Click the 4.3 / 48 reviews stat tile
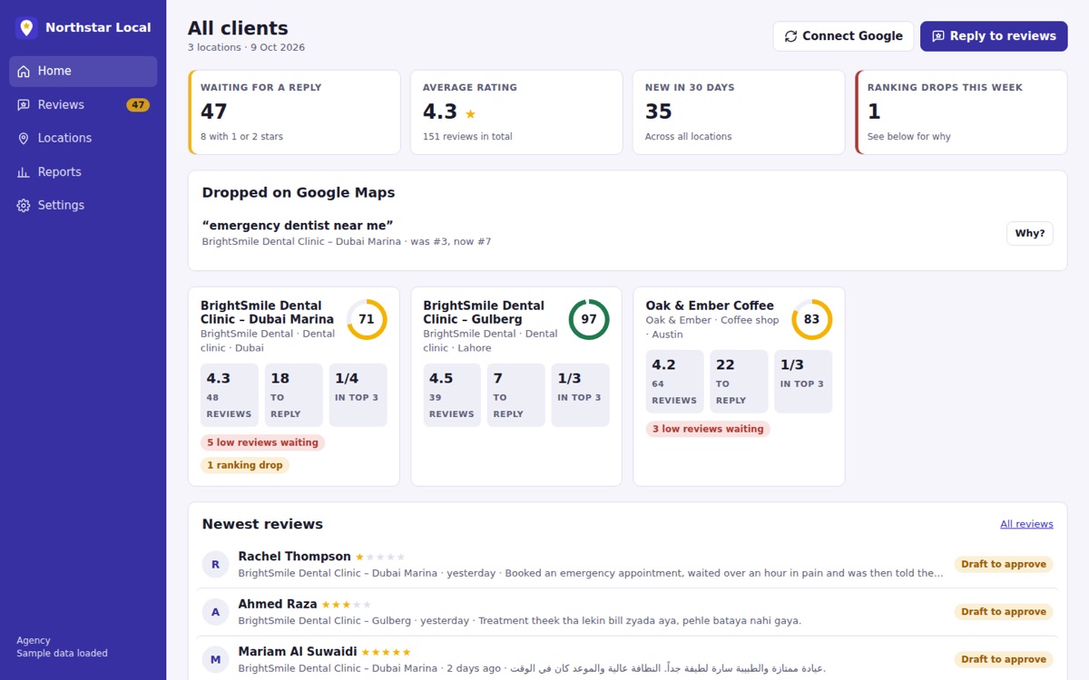This screenshot has width=1089, height=680. click(230, 395)
